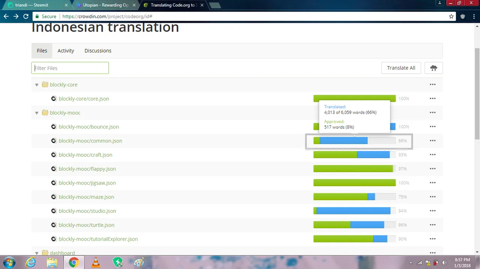The width and height of the screenshot is (480, 269).
Task: Open blockly-mooc/jigsaw.json file
Action: click(87, 183)
